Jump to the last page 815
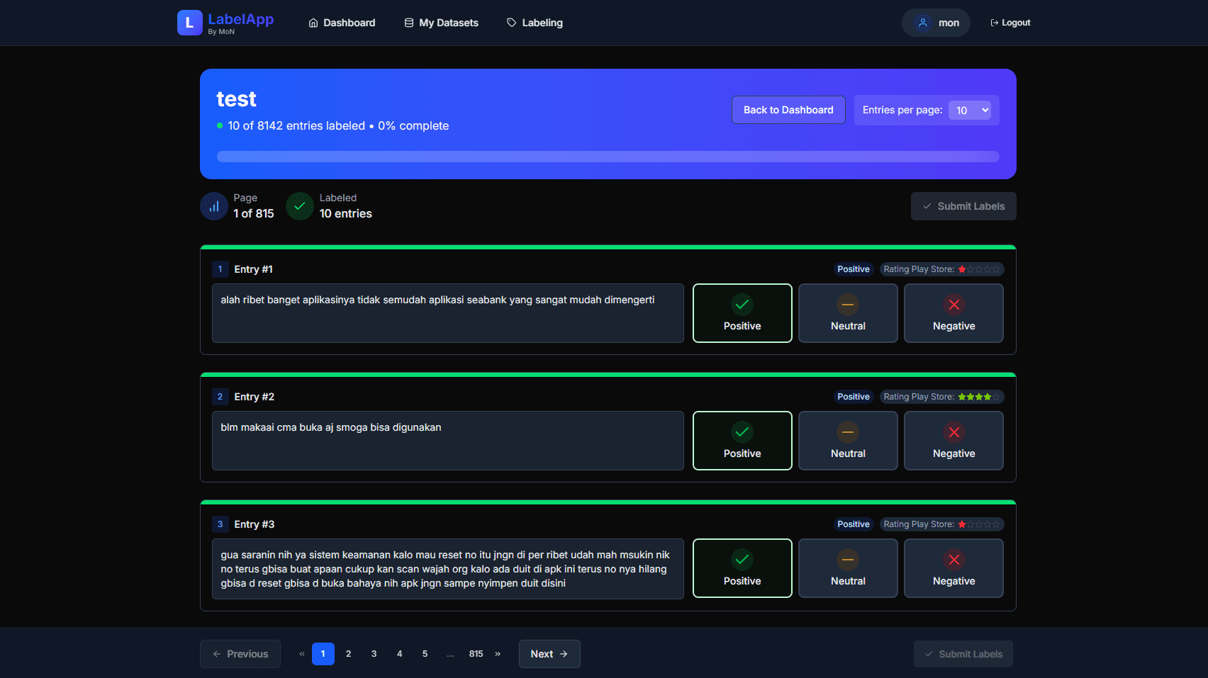 point(476,653)
